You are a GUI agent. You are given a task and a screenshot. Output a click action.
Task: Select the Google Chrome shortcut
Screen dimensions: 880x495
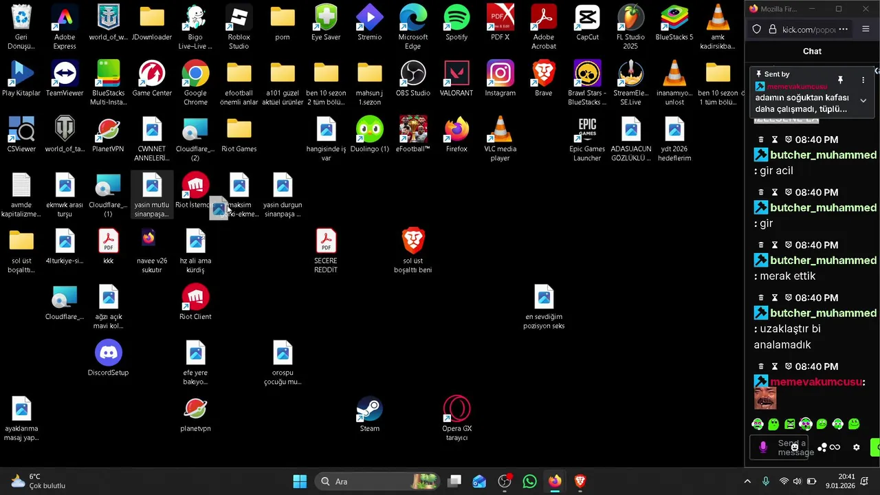pos(195,83)
